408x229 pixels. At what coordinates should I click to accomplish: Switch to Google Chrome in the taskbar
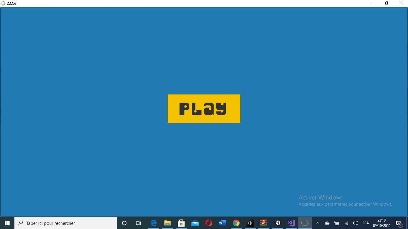(x=236, y=223)
